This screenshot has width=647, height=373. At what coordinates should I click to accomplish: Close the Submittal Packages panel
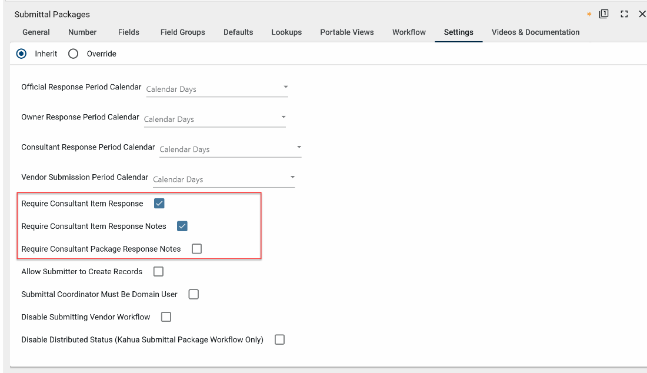[x=642, y=14]
